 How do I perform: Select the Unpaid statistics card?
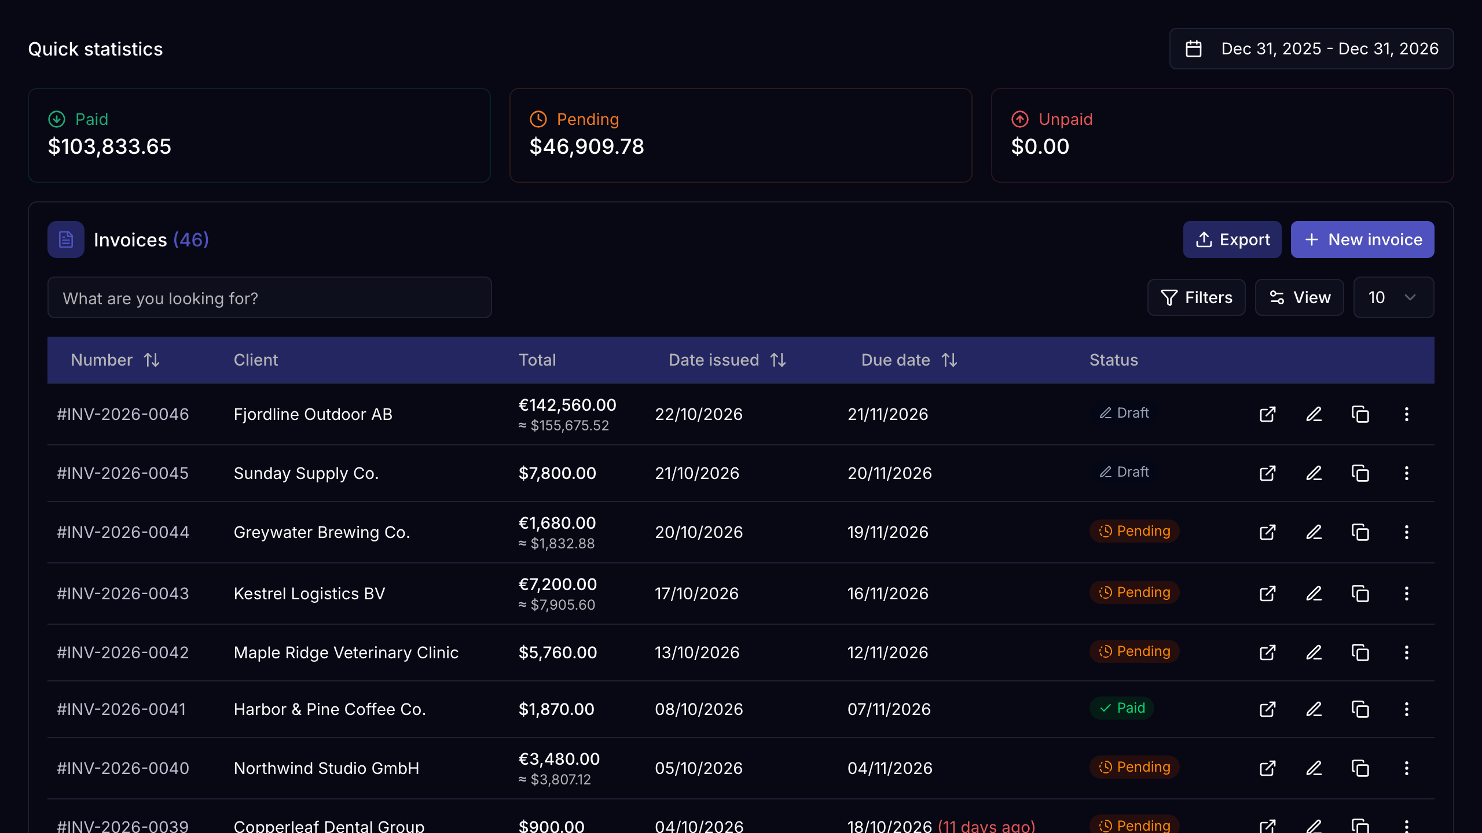pos(1222,135)
